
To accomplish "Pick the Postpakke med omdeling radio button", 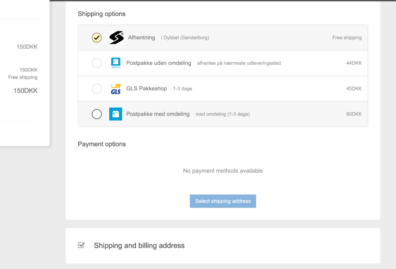I will point(97,114).
